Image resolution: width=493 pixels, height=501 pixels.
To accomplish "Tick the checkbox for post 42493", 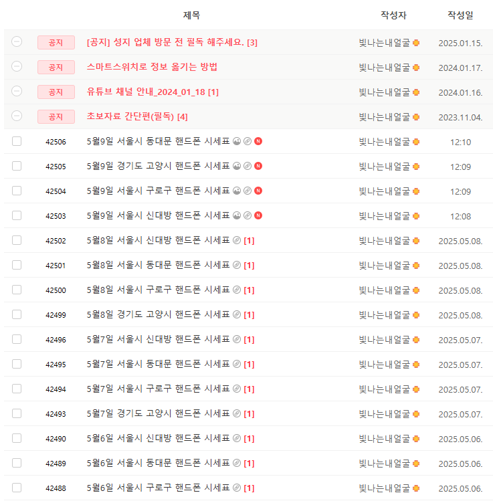I will [x=17, y=413].
